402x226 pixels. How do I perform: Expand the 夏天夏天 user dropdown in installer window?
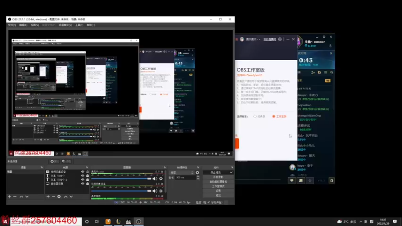[x=260, y=40]
